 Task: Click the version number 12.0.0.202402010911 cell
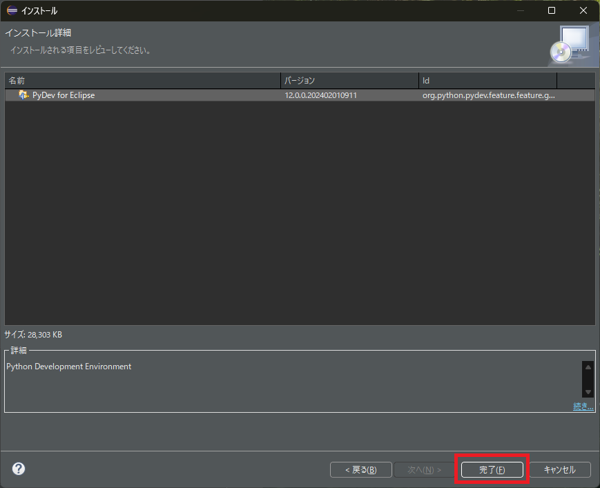(x=322, y=95)
